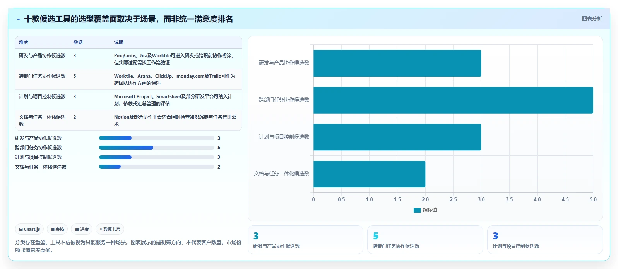Viewport: 618px width, 269px height.
Task: Click table cell 计划与项目控制候选数
Action: pos(42,97)
